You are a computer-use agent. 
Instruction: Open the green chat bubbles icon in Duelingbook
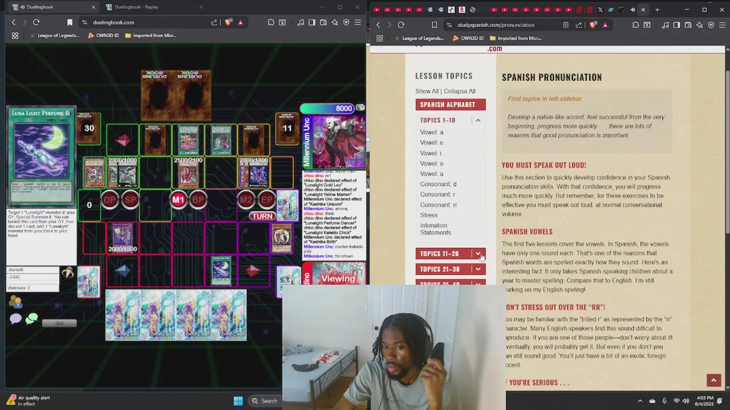pos(31,318)
